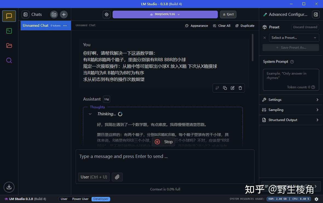
Task: Click the 11g model badge beside Assistant
Action: coord(107,99)
